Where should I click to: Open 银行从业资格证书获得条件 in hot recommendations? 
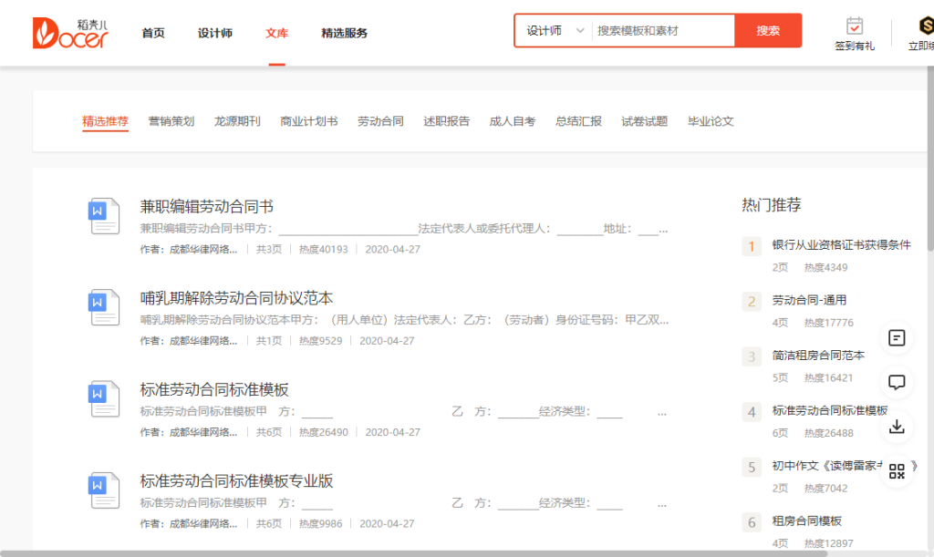(x=841, y=244)
